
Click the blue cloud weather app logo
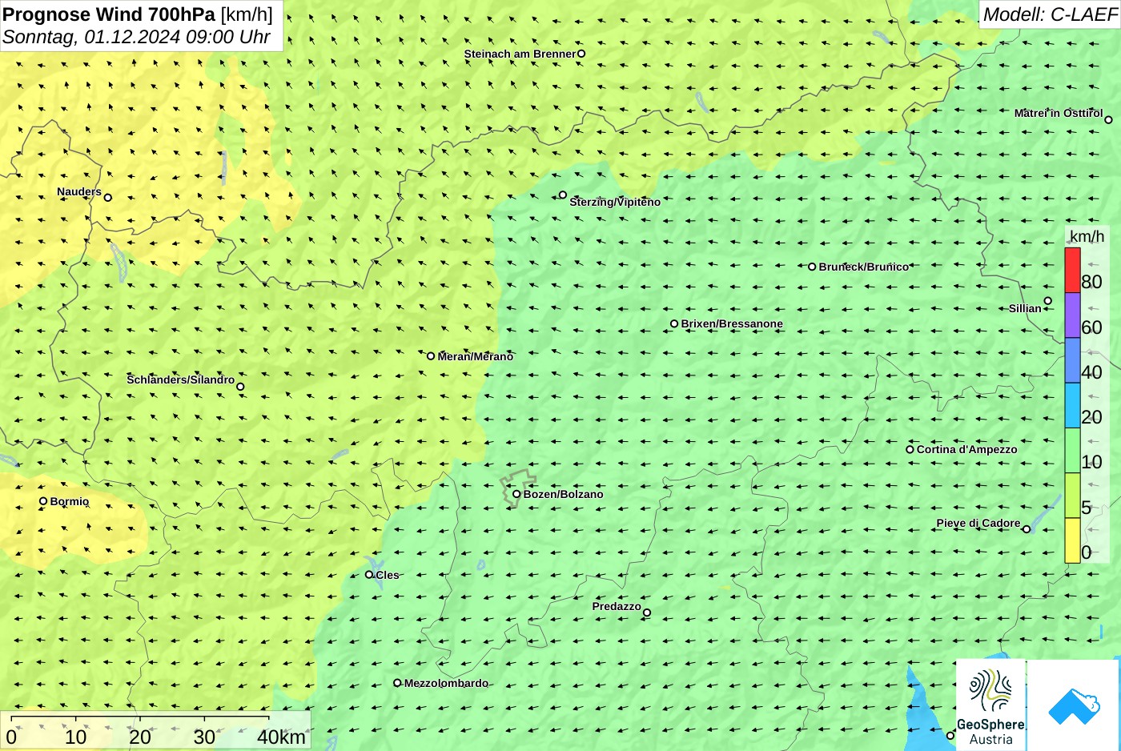coord(1074,705)
